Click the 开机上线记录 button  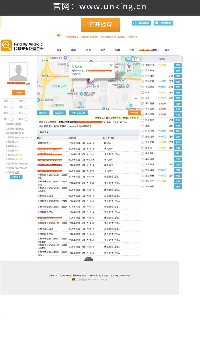pos(79,113)
